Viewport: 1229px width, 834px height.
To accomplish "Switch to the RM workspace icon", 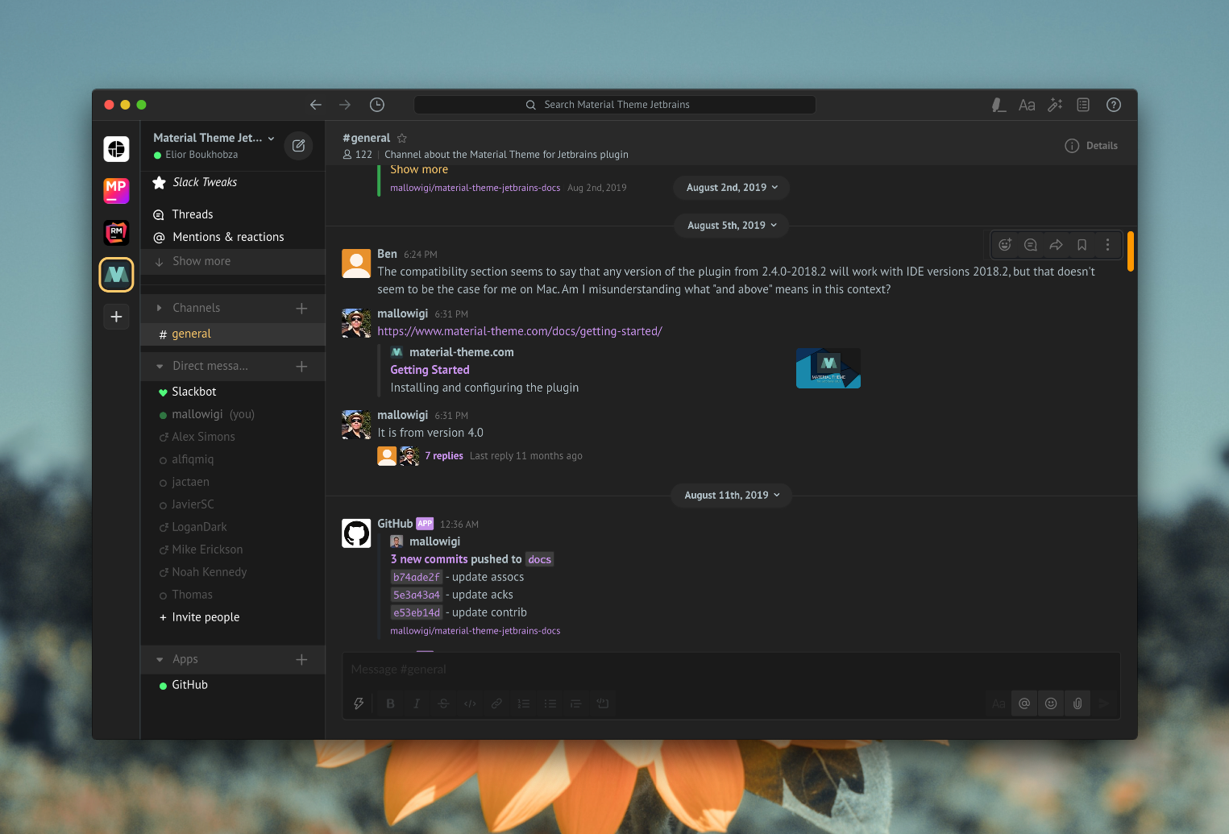I will pyautogui.click(x=116, y=233).
